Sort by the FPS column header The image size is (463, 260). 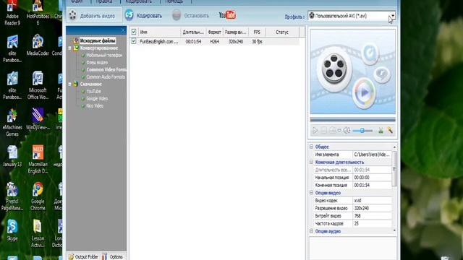257,32
